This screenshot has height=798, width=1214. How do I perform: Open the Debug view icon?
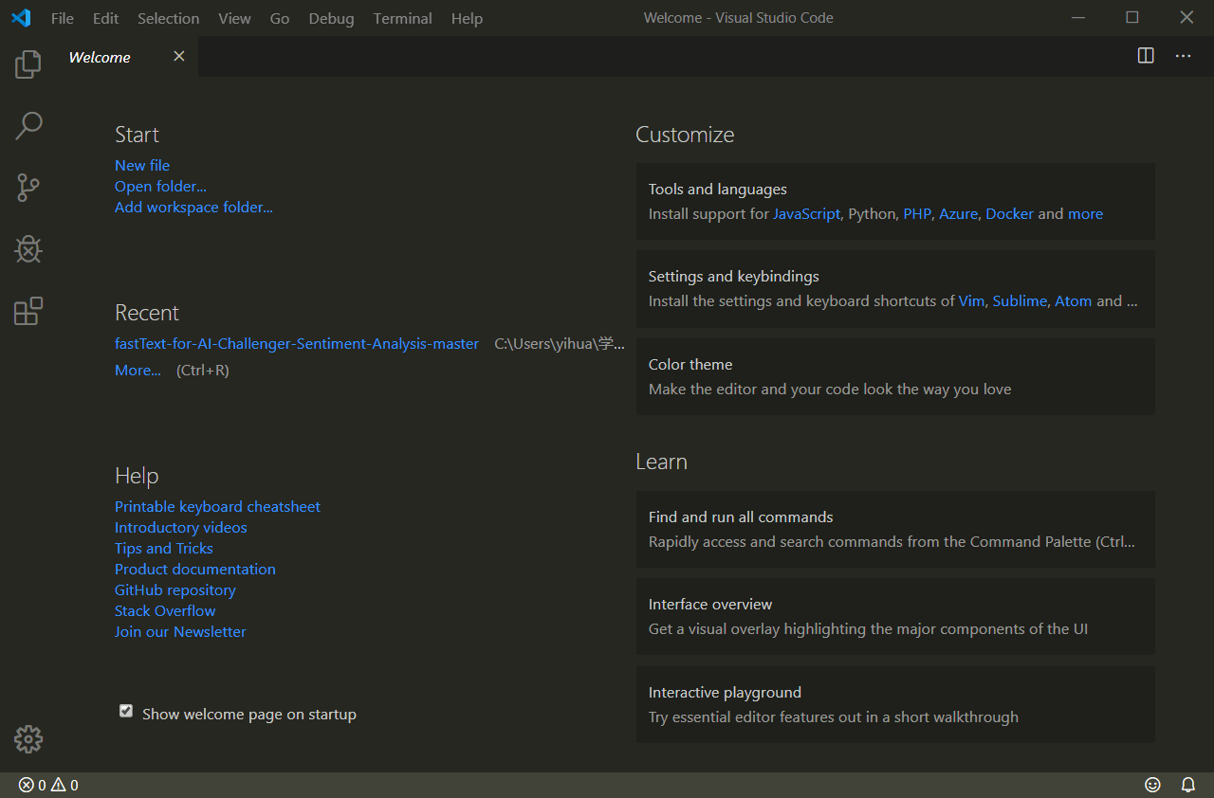[x=28, y=249]
